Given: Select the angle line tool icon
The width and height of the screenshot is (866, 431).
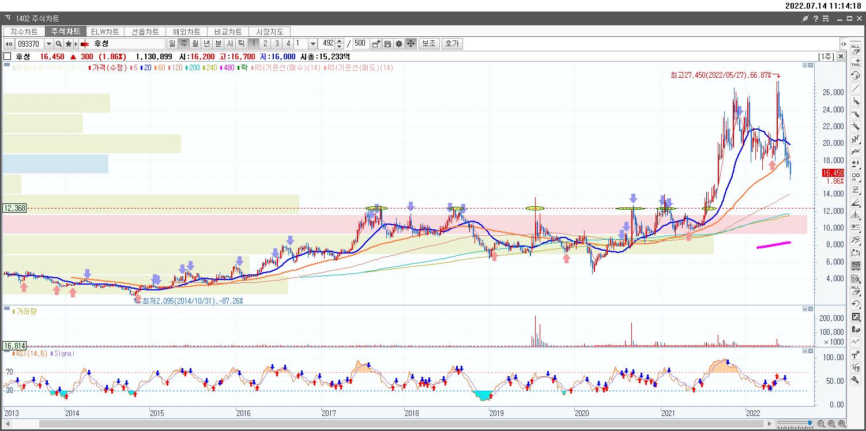Looking at the screenshot, I should coord(856,201).
